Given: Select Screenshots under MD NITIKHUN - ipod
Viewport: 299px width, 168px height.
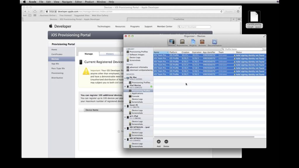Looking at the screenshot, I should [137, 135].
